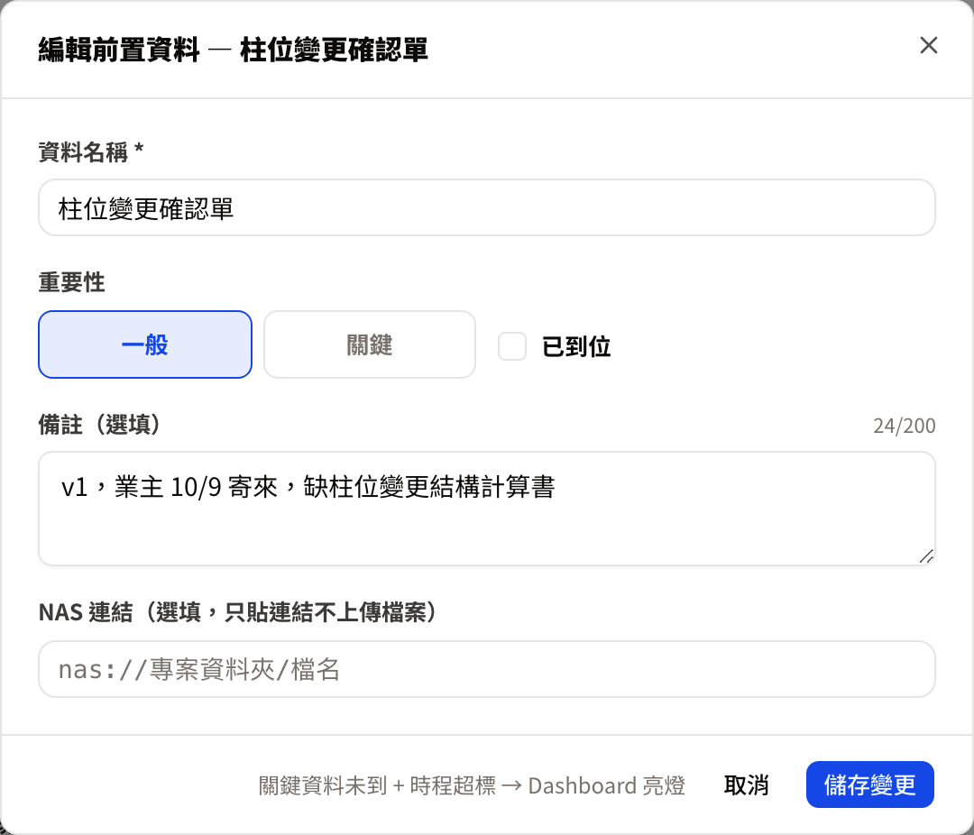Click the 儲存變更 button
Viewport: 974px width, 835px height.
point(869,785)
